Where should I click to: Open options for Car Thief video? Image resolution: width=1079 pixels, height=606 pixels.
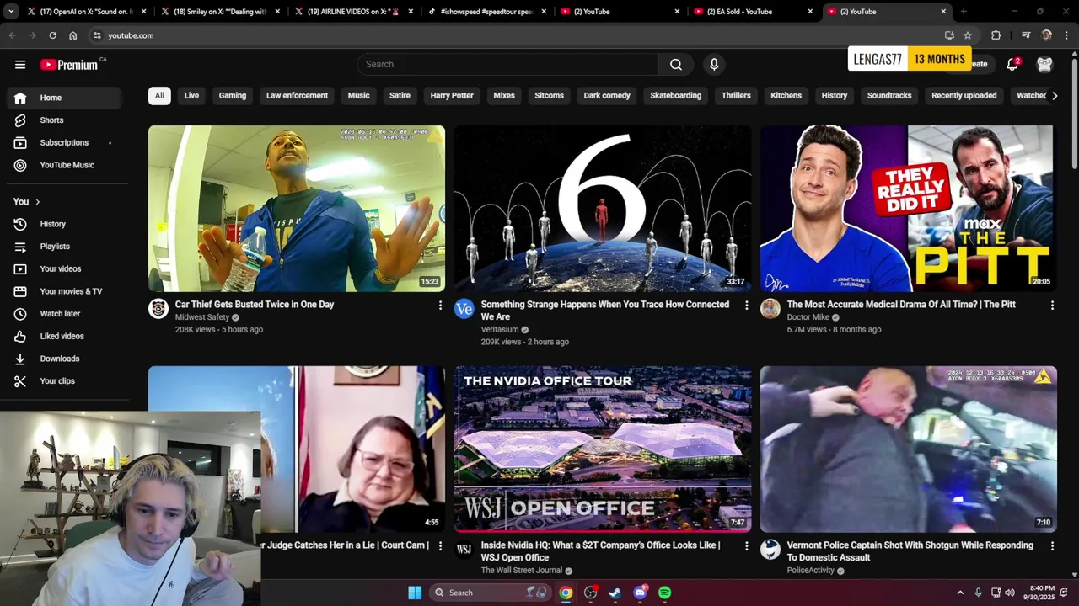(440, 306)
